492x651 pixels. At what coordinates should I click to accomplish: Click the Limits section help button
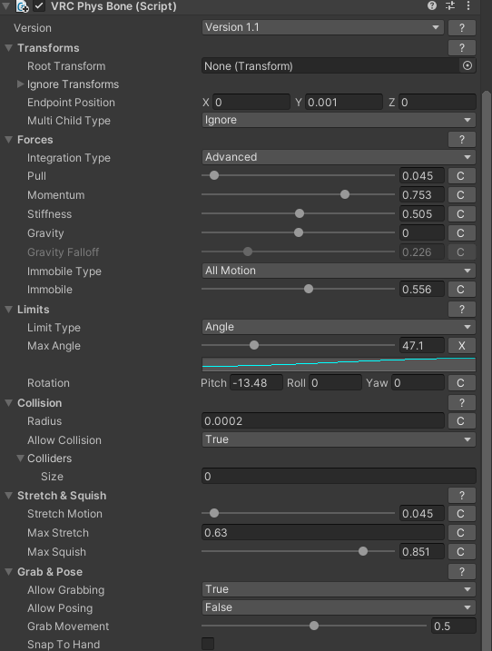click(462, 310)
